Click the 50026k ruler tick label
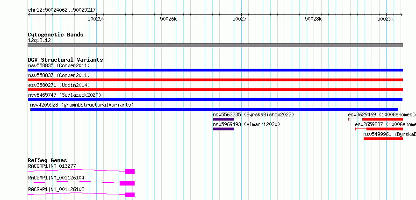This screenshot has height=200, width=416. tap(168, 19)
